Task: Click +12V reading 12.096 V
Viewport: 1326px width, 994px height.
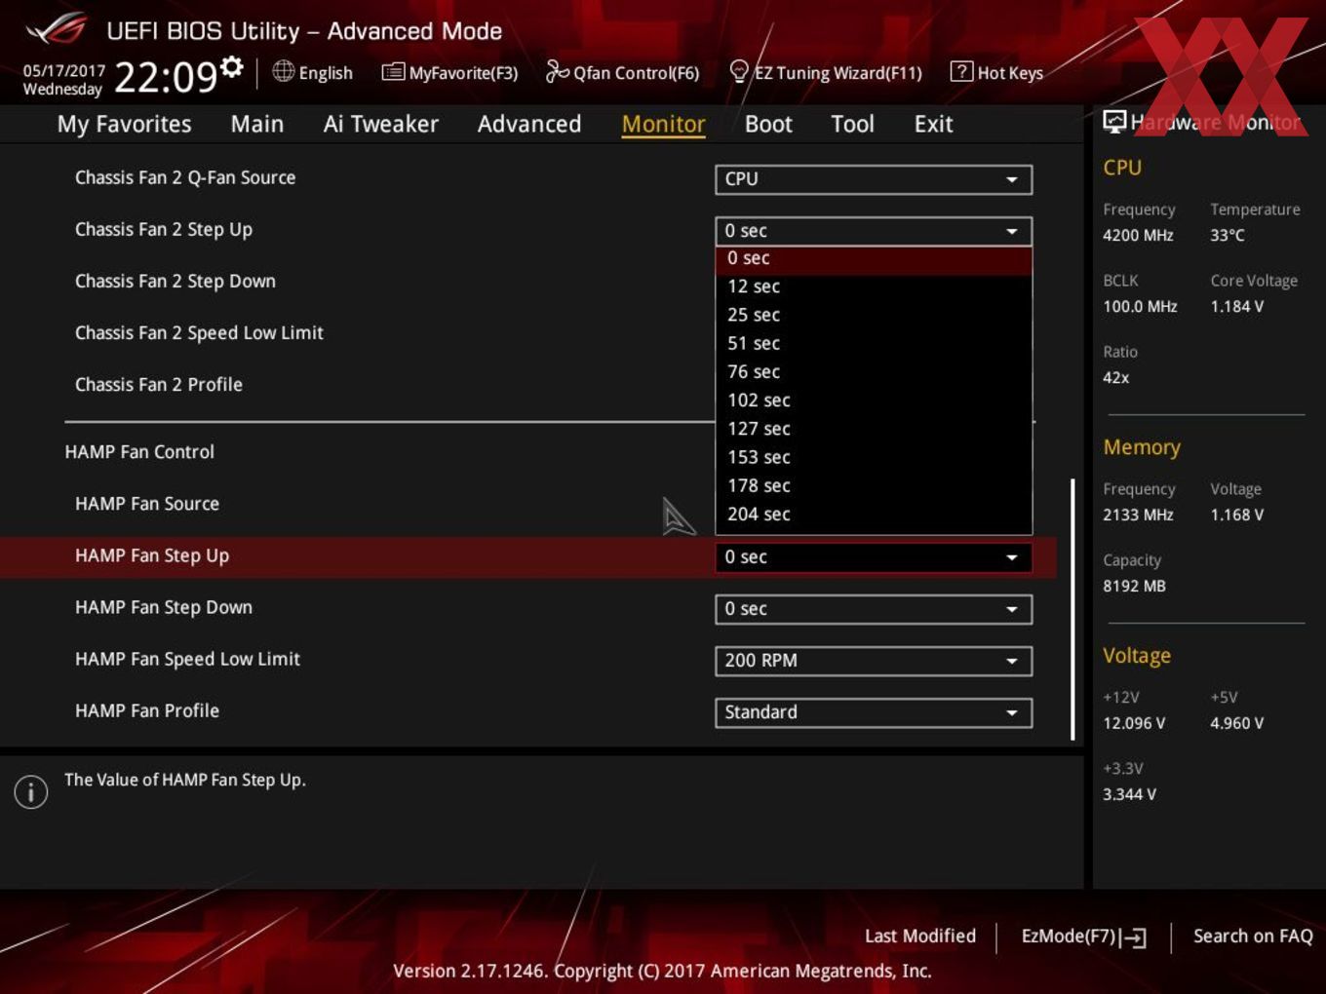Action: pos(1134,723)
